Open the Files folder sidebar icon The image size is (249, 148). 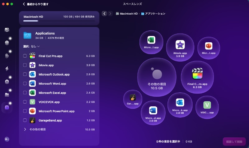pyautogui.click(x=7, y=95)
